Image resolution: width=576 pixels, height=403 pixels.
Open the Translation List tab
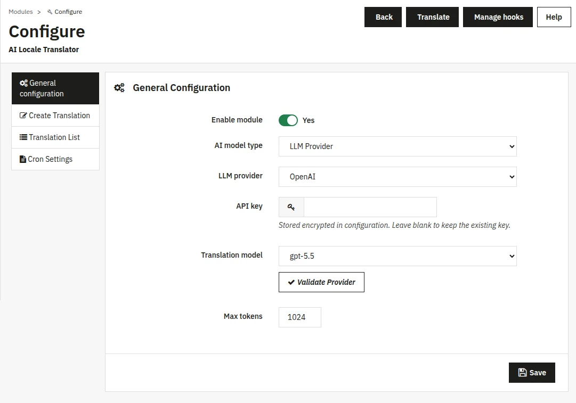coord(55,137)
